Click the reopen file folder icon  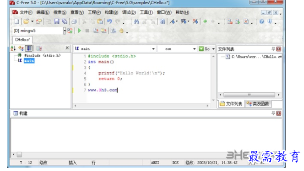[39, 21]
